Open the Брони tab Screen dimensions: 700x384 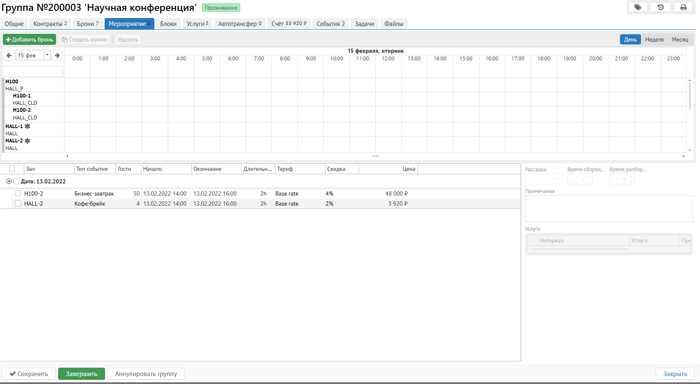pos(87,24)
